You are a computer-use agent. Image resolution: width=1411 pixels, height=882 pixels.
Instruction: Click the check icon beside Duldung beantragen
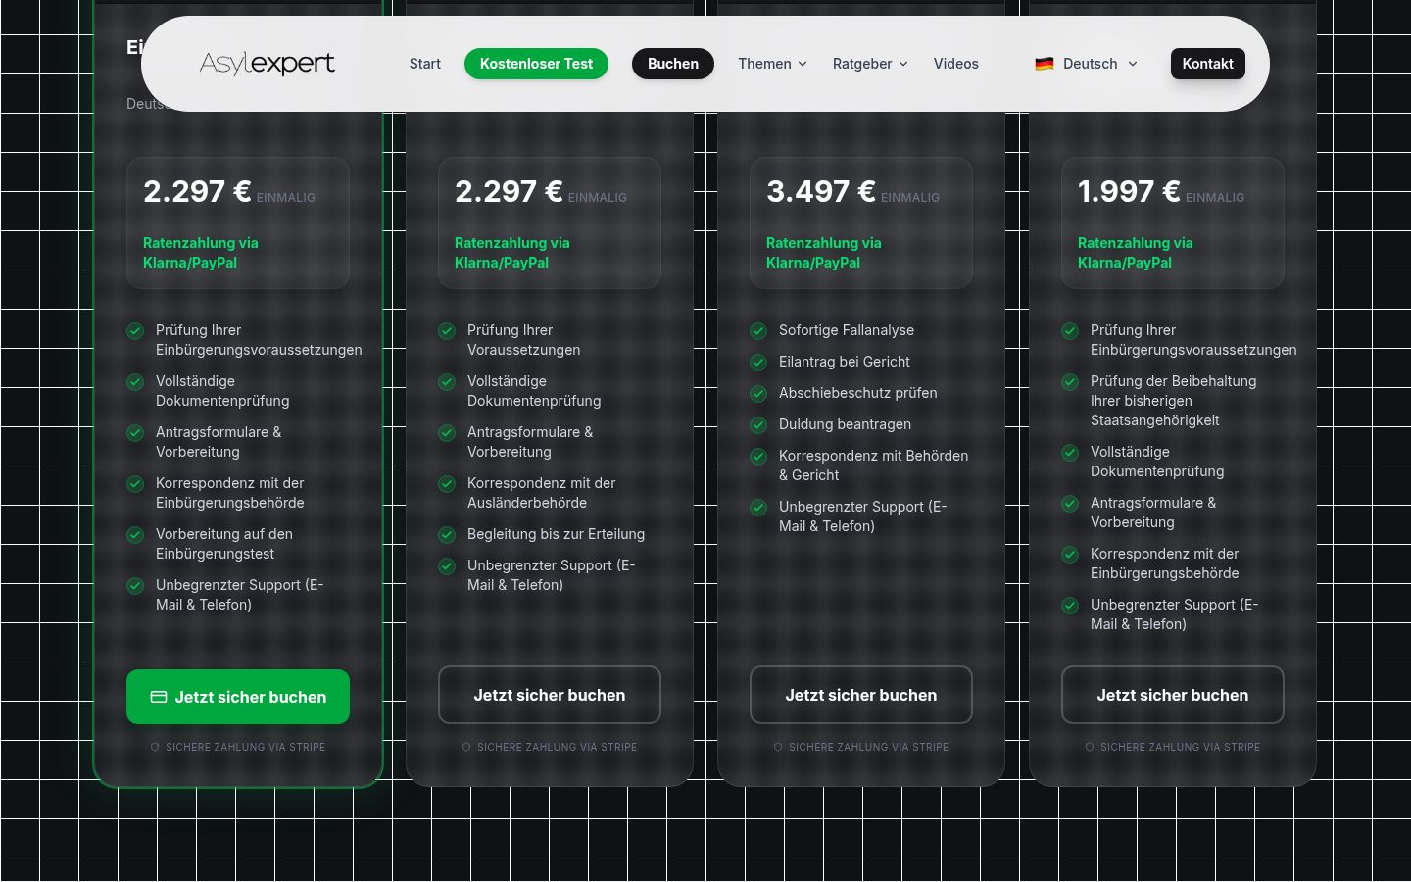point(758,425)
